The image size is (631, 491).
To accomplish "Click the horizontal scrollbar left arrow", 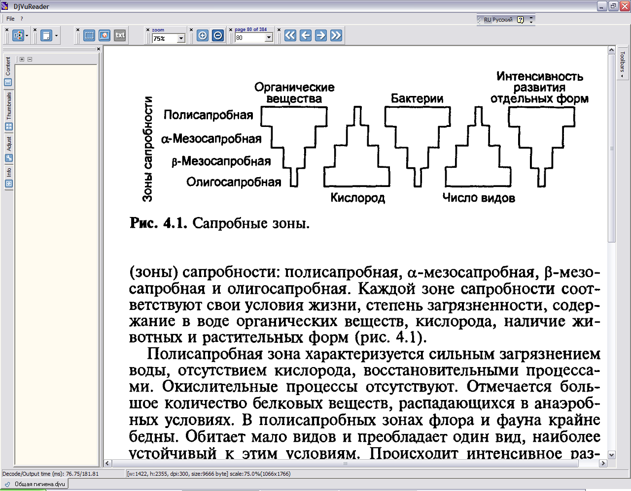I will pos(107,463).
